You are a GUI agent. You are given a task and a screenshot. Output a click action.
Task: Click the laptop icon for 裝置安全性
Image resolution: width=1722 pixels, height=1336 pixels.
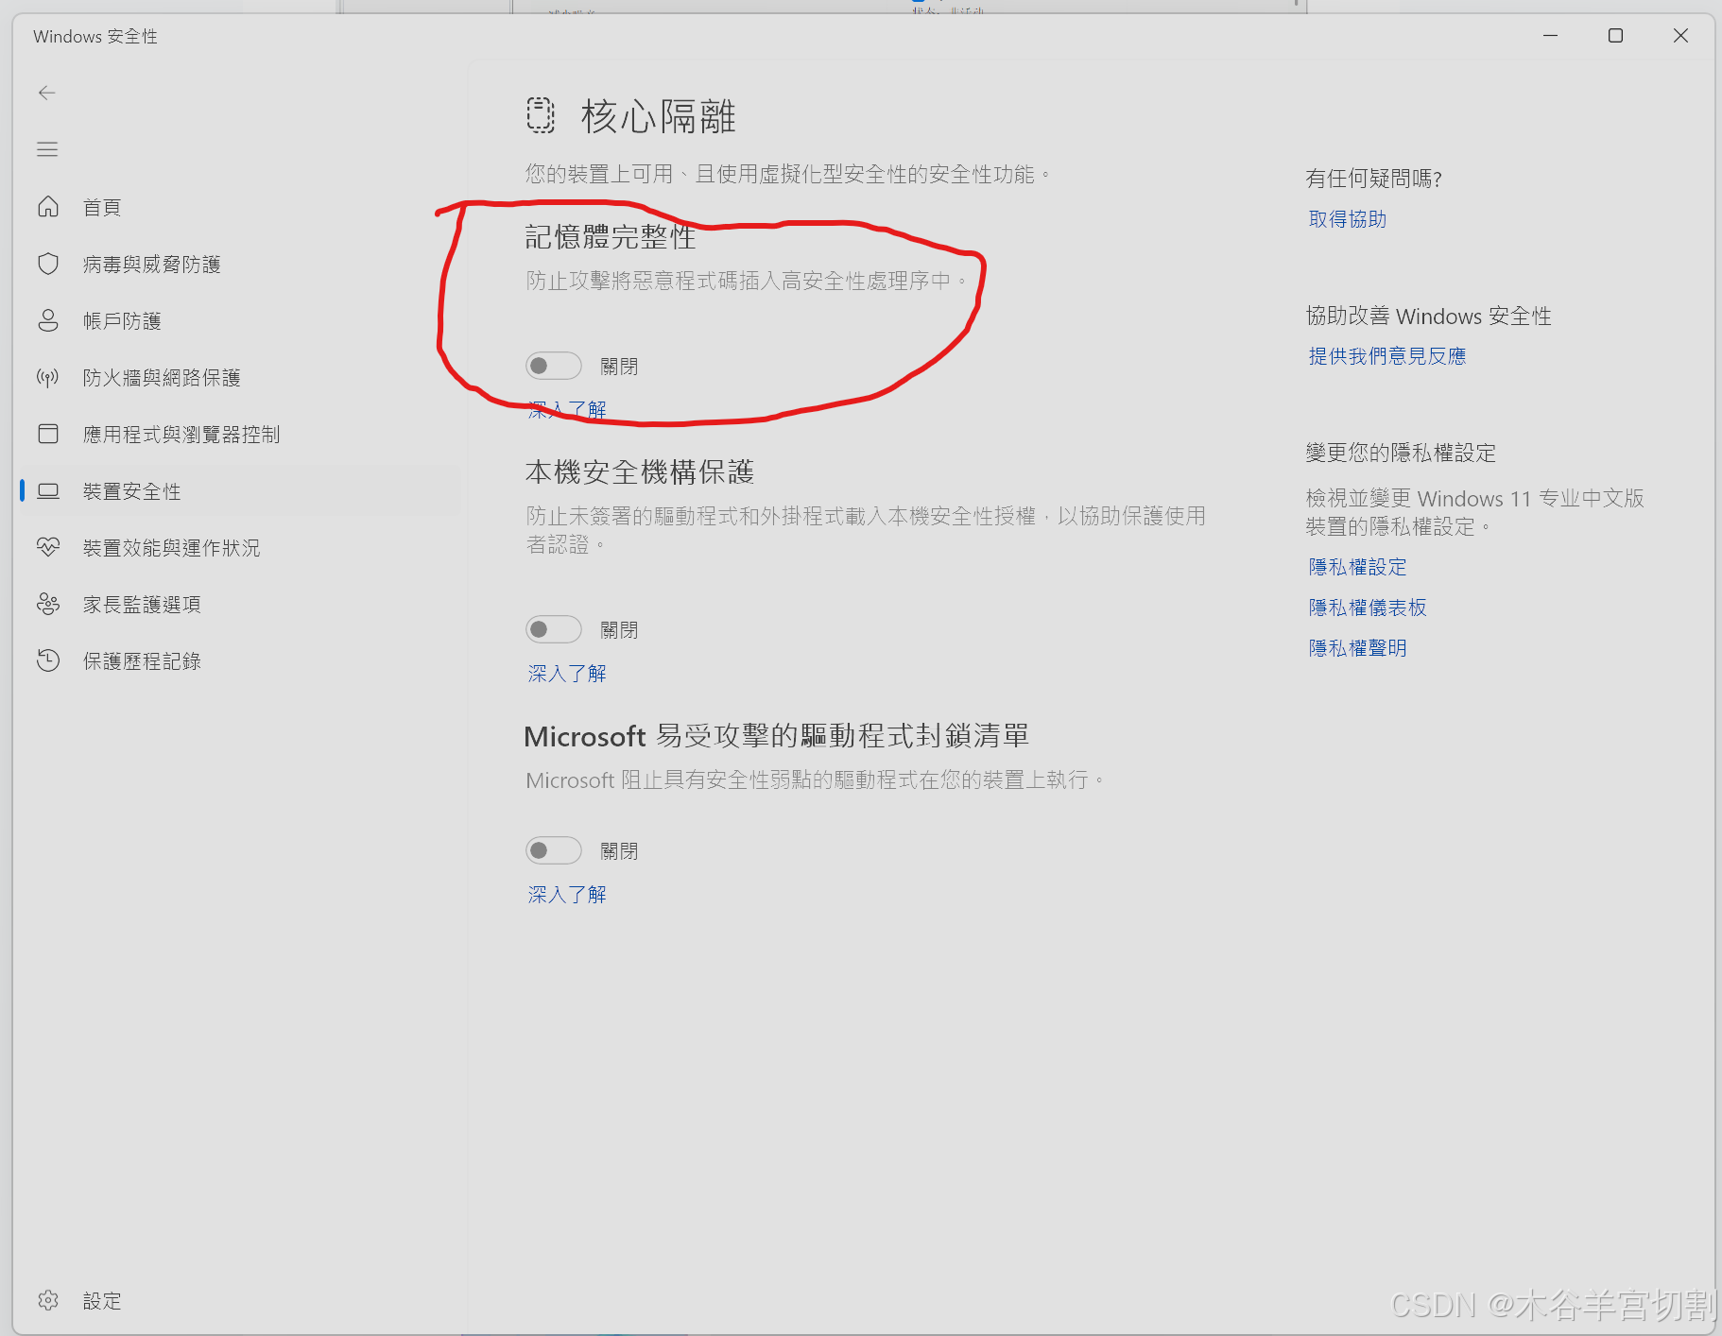coord(48,491)
